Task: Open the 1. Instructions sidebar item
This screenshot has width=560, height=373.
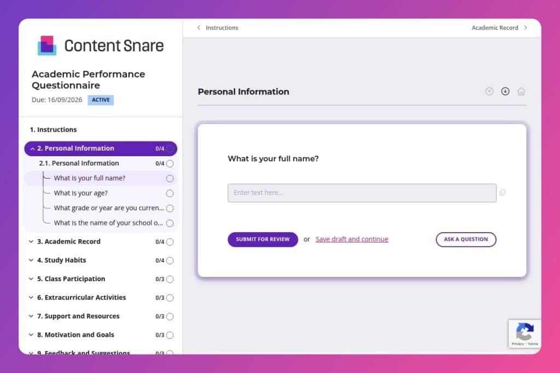Action: [54, 130]
